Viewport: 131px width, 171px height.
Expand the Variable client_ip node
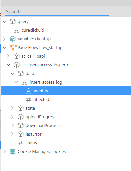click(x=4, y=39)
